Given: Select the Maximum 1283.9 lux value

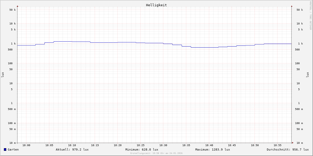Looking at the screenshot, I should tap(213, 149).
